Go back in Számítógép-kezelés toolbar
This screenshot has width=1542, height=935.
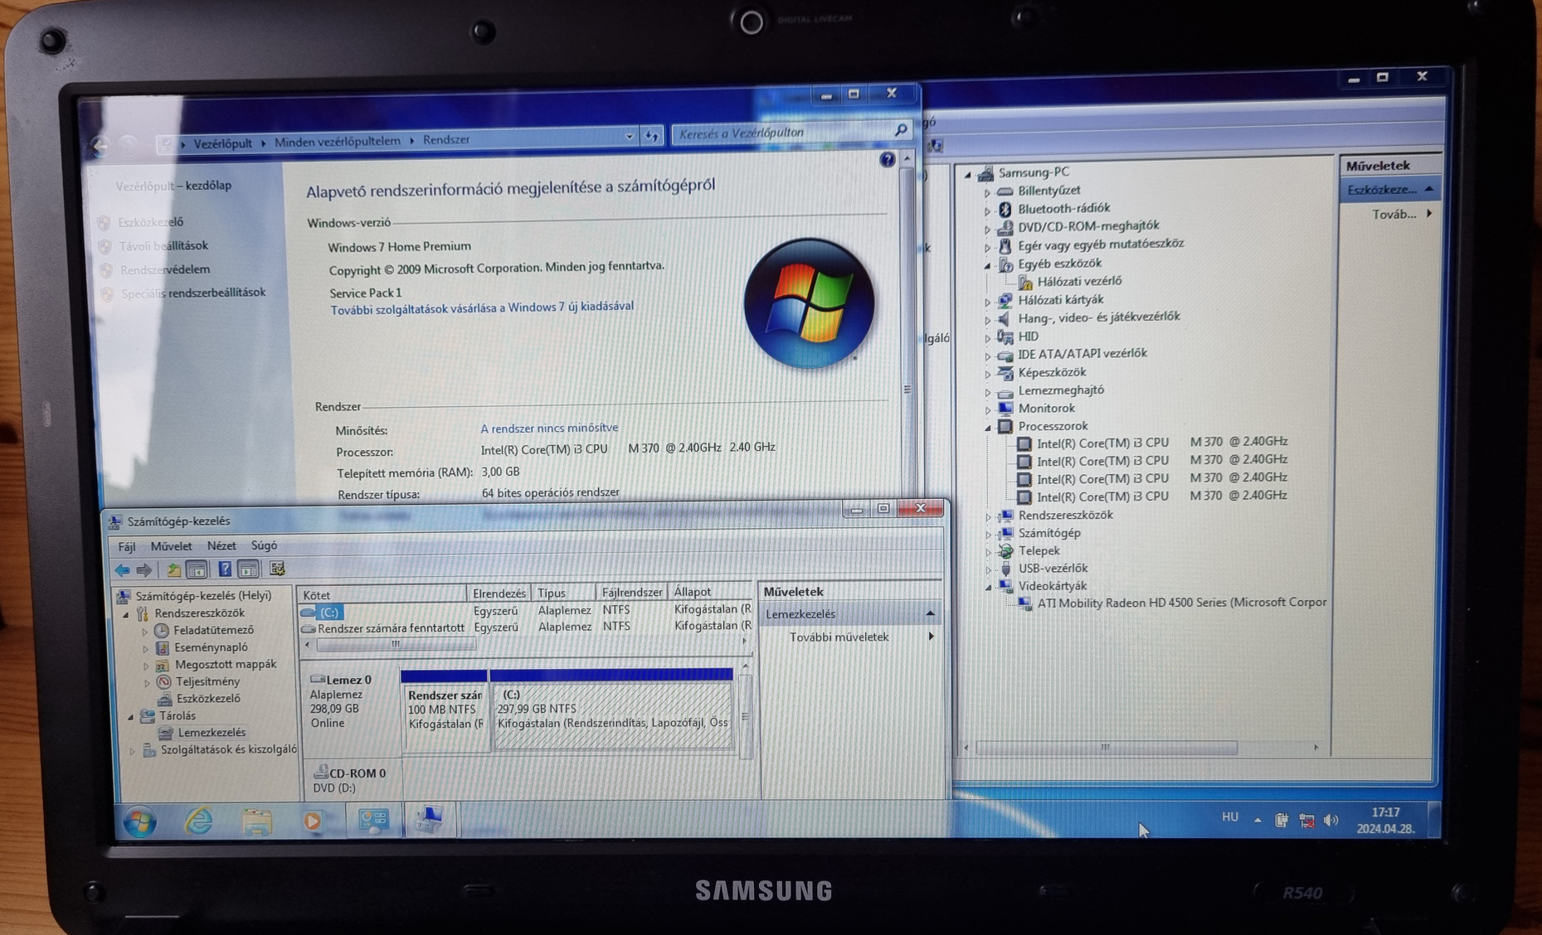coord(123,569)
